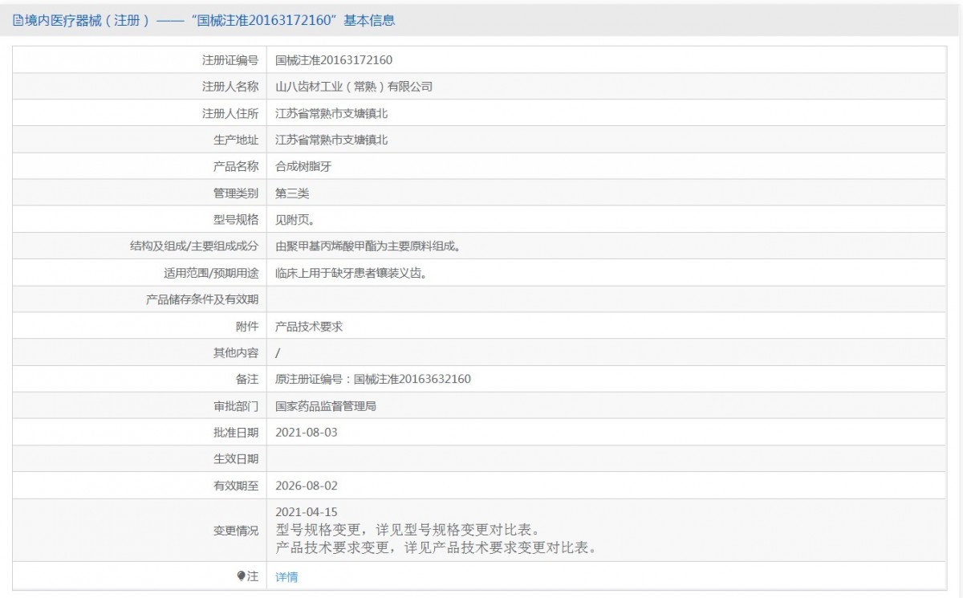
Task: Click the 注册人住所 row label
Action: pos(230,113)
